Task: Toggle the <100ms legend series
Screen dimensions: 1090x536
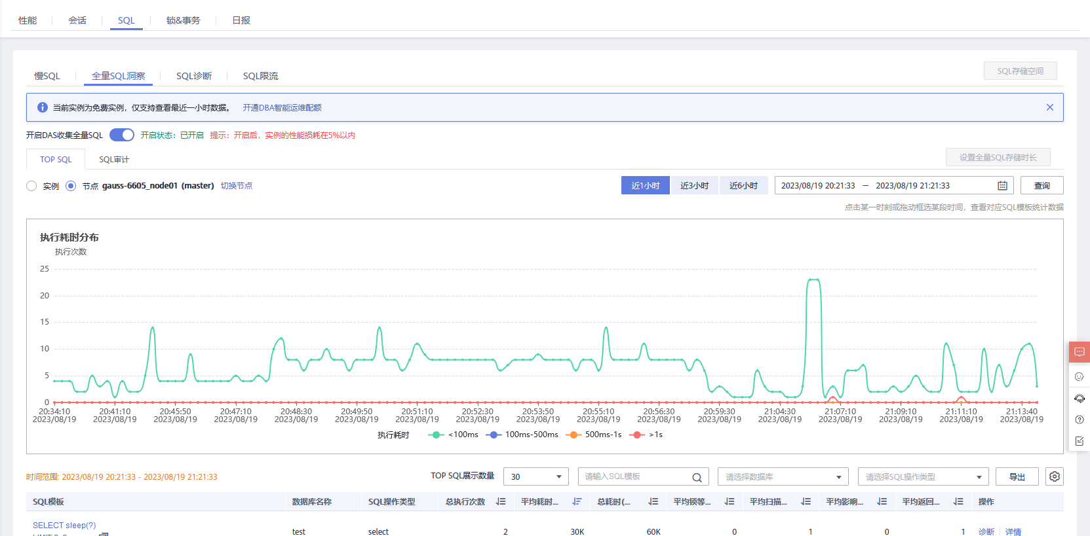Action: click(453, 435)
